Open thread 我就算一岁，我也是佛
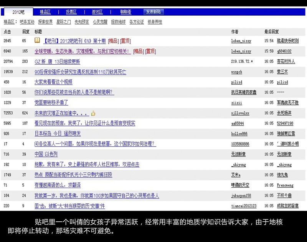This screenshot has width=307, height=242. (x=97, y=196)
